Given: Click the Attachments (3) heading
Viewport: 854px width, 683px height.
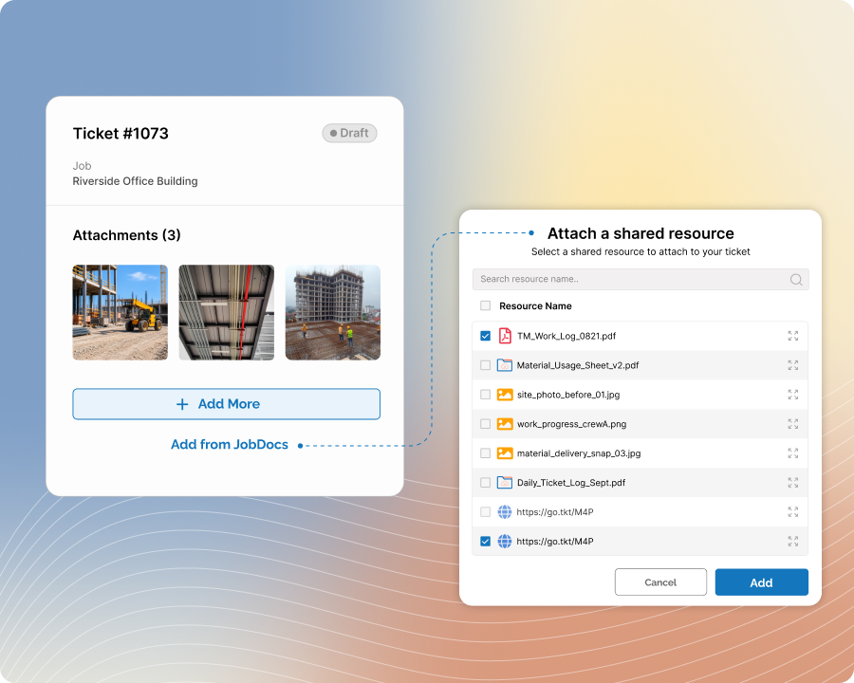Looking at the screenshot, I should pos(127,235).
